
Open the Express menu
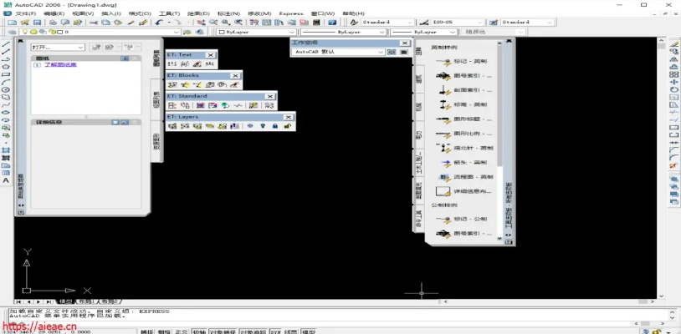(x=291, y=13)
